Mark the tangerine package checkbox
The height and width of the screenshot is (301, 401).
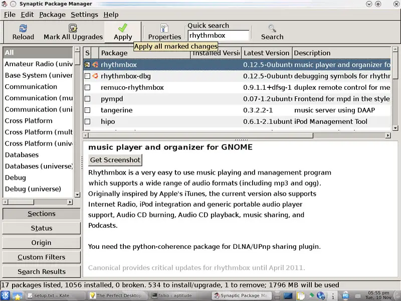tap(87, 110)
